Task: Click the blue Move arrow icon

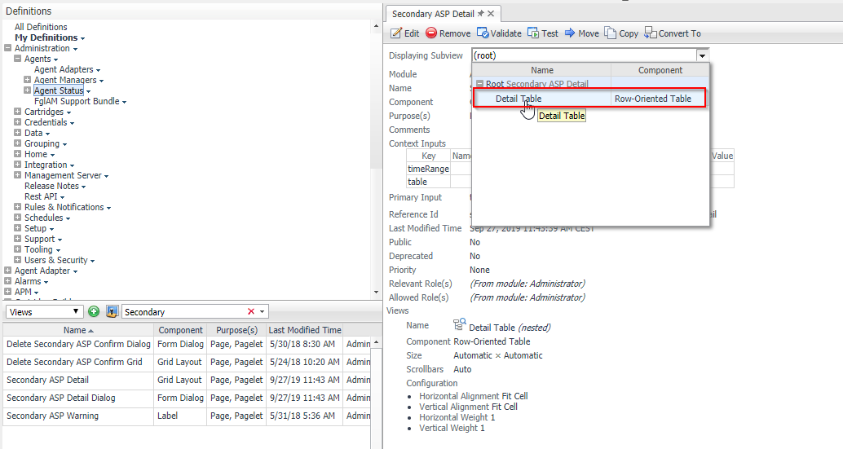Action: click(570, 33)
